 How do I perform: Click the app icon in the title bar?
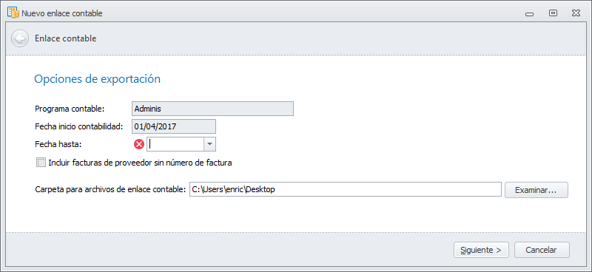(13, 13)
